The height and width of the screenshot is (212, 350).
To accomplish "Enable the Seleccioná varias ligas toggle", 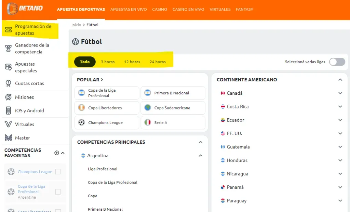I will tap(337, 62).
